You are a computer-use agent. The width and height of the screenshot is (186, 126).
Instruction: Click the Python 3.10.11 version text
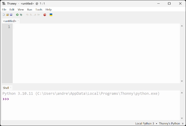tap(18, 94)
